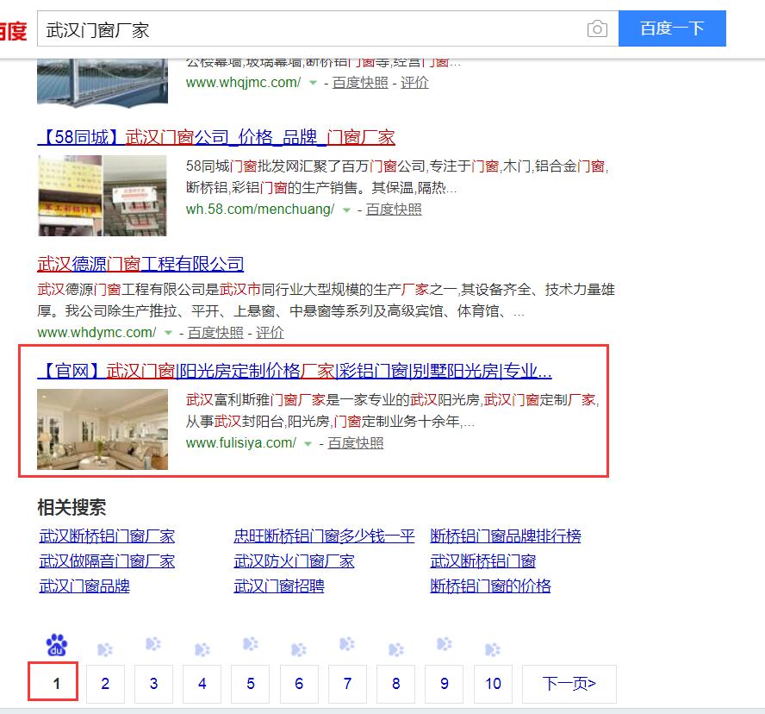Image resolution: width=765 pixels, height=714 pixels.
Task: Click the search input field
Action: (310, 29)
